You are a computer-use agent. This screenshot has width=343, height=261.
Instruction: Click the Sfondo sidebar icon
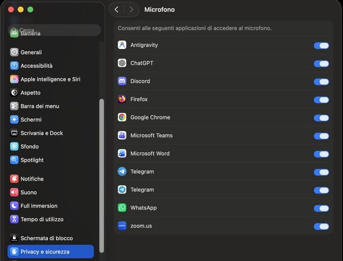click(14, 147)
